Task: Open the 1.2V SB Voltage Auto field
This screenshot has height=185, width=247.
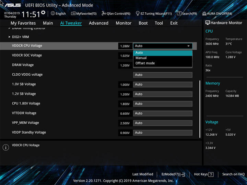Action: coord(163,94)
